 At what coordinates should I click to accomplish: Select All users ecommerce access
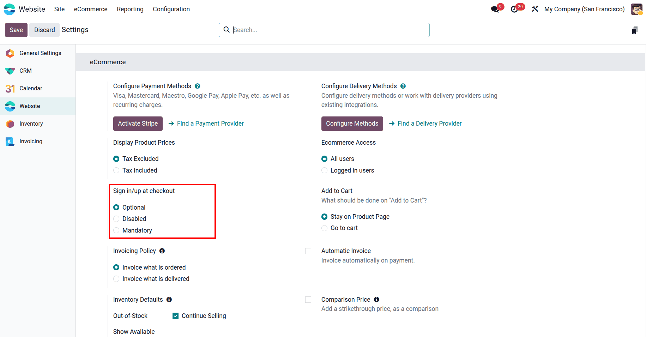[324, 159]
